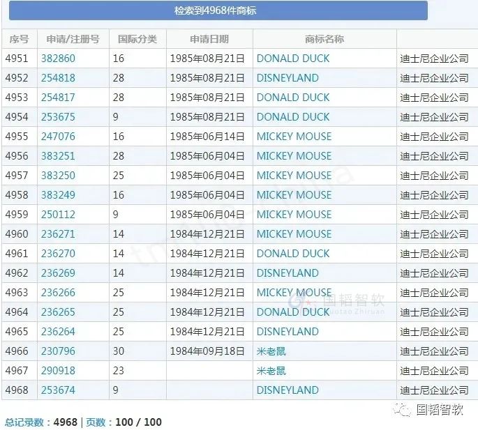Click page count 100 / 100
Viewport: 478px width, 430px height.
[138, 422]
